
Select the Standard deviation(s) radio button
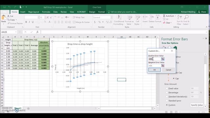point(167,96)
